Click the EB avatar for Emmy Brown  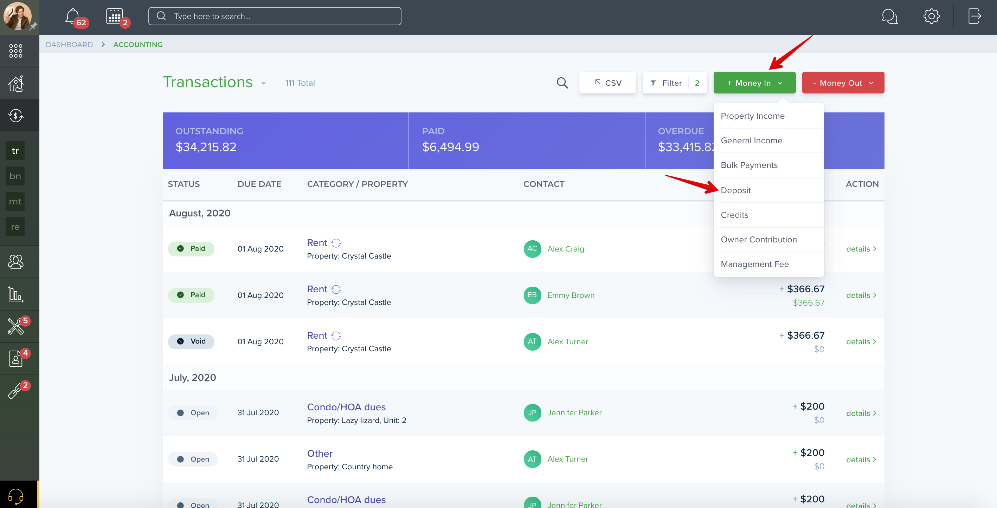pos(532,295)
